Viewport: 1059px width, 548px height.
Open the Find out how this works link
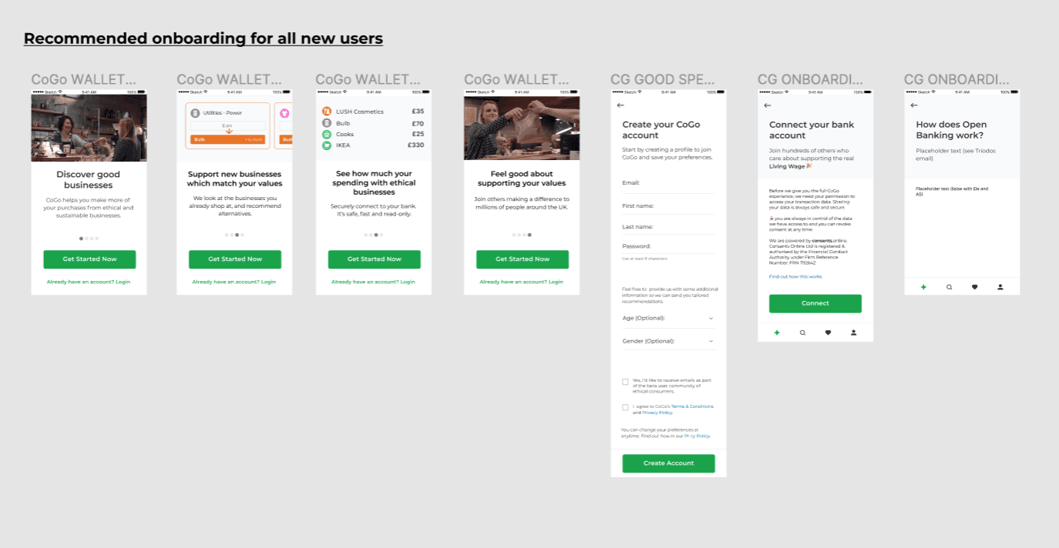click(795, 276)
